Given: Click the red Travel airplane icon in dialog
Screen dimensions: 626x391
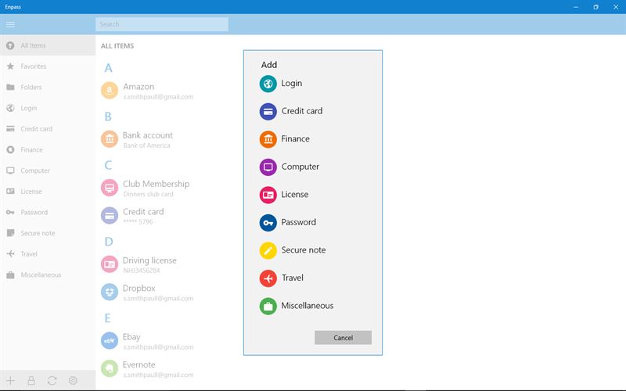Looking at the screenshot, I should click(x=268, y=278).
